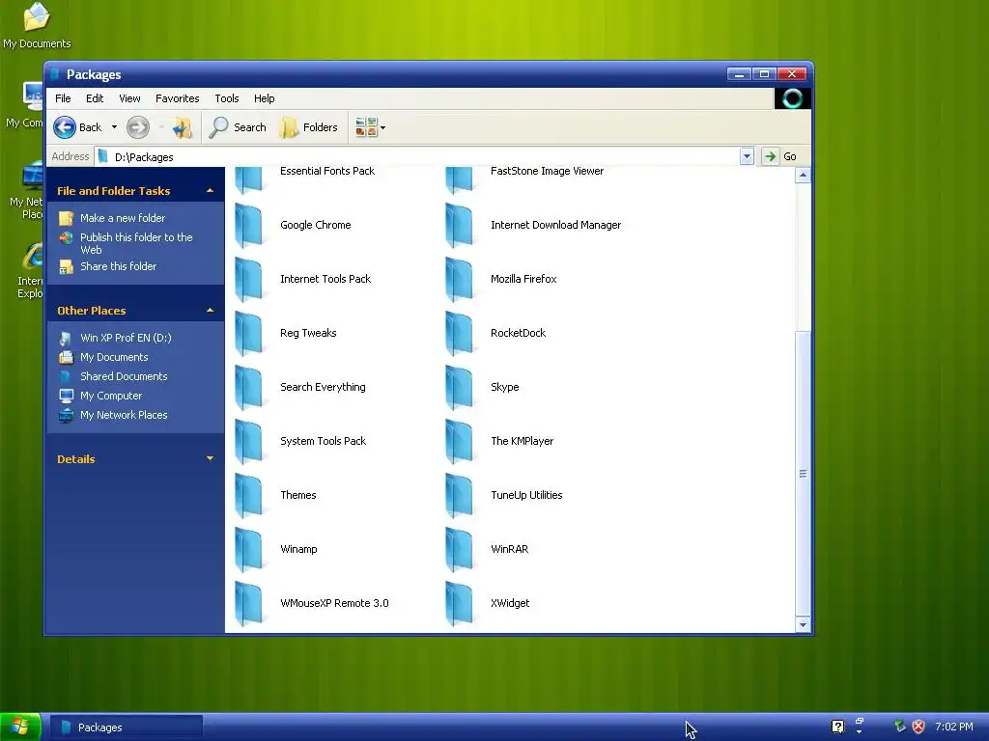Open the Search magnifier tool
989x741 pixels.
tap(238, 127)
